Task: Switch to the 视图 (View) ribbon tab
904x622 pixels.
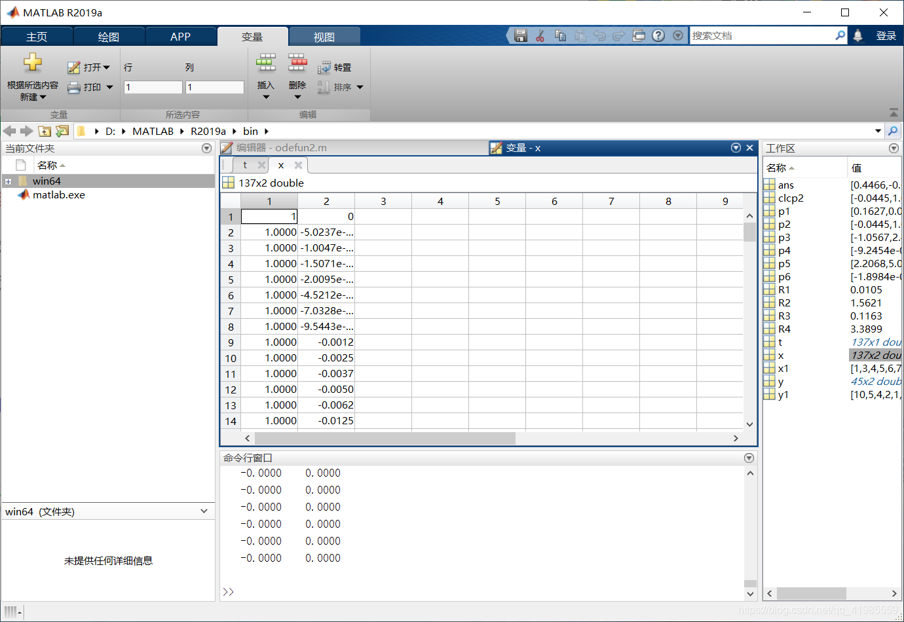Action: click(x=324, y=37)
